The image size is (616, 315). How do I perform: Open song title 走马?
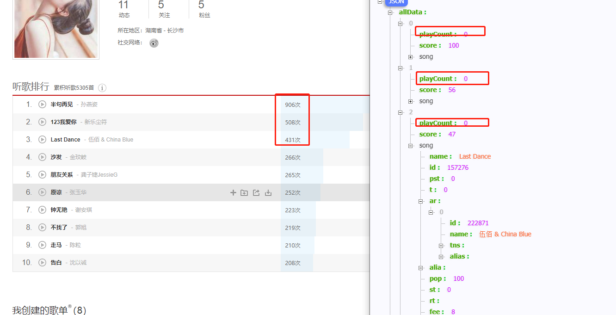click(x=56, y=245)
